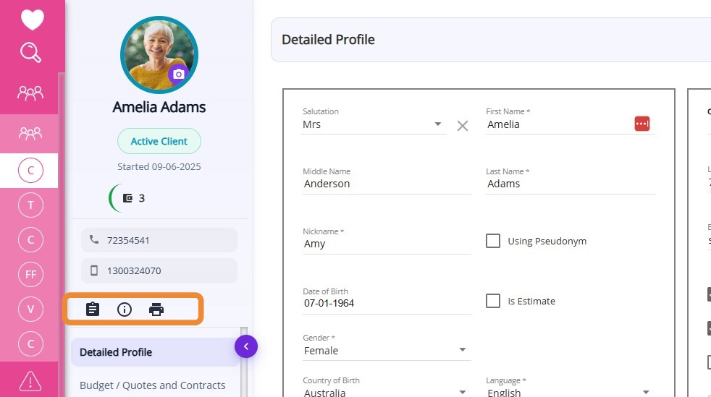Click the printer icon
The width and height of the screenshot is (711, 397).
(x=156, y=310)
